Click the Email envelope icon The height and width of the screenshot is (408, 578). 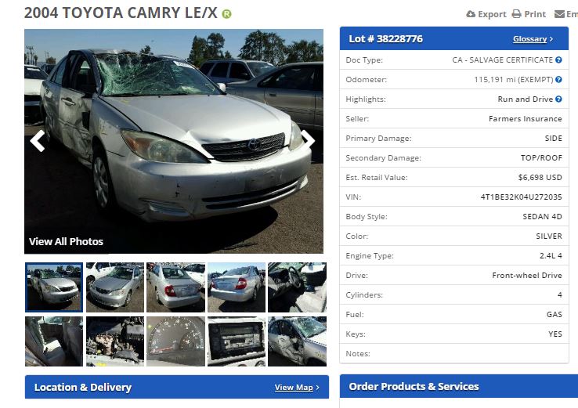(559, 14)
